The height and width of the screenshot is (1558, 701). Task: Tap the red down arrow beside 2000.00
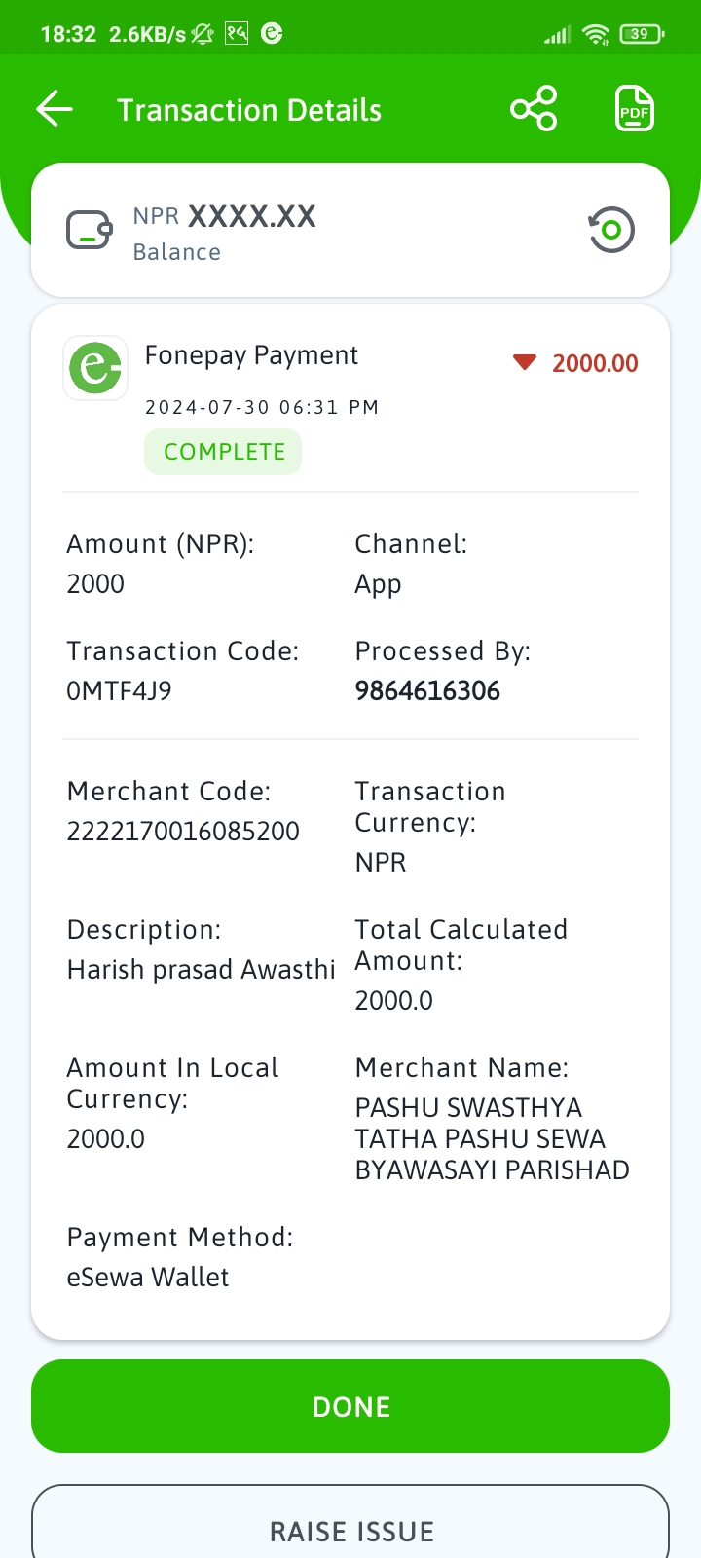tap(525, 363)
